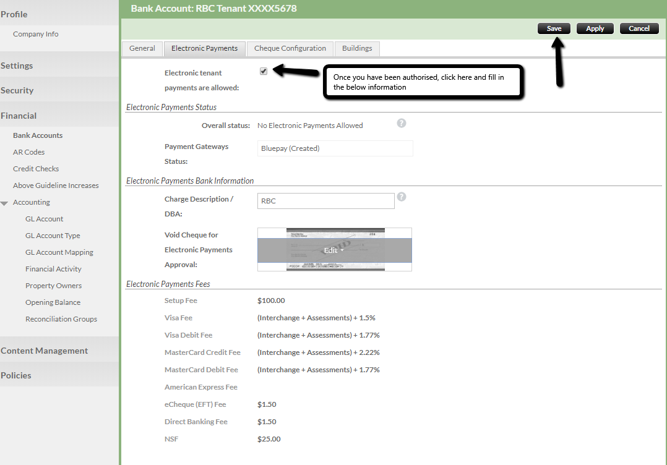667x465 pixels.
Task: Expand the Content Management section
Action: tap(45, 351)
